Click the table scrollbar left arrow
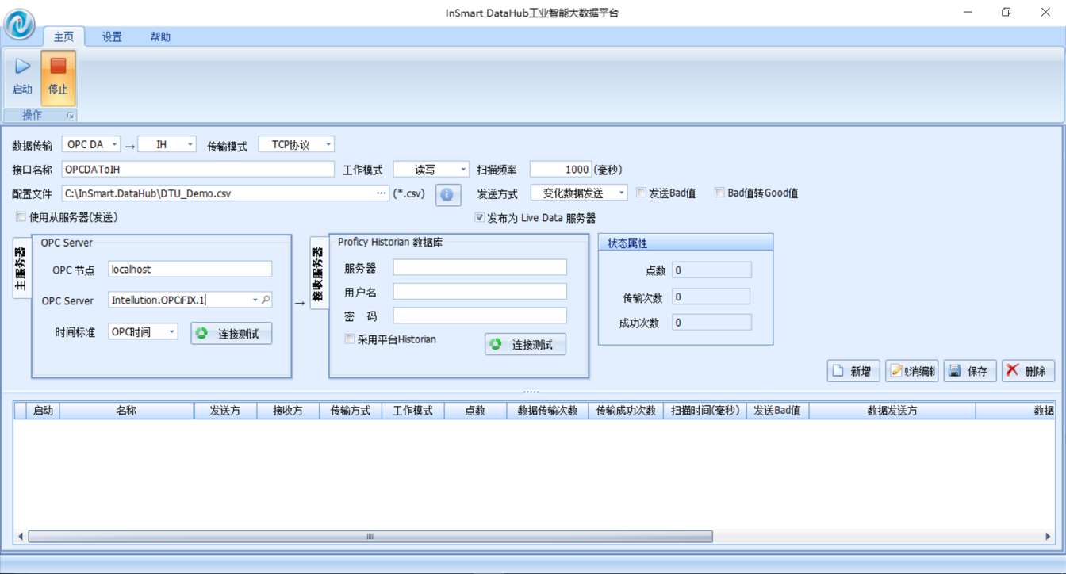 tap(21, 537)
